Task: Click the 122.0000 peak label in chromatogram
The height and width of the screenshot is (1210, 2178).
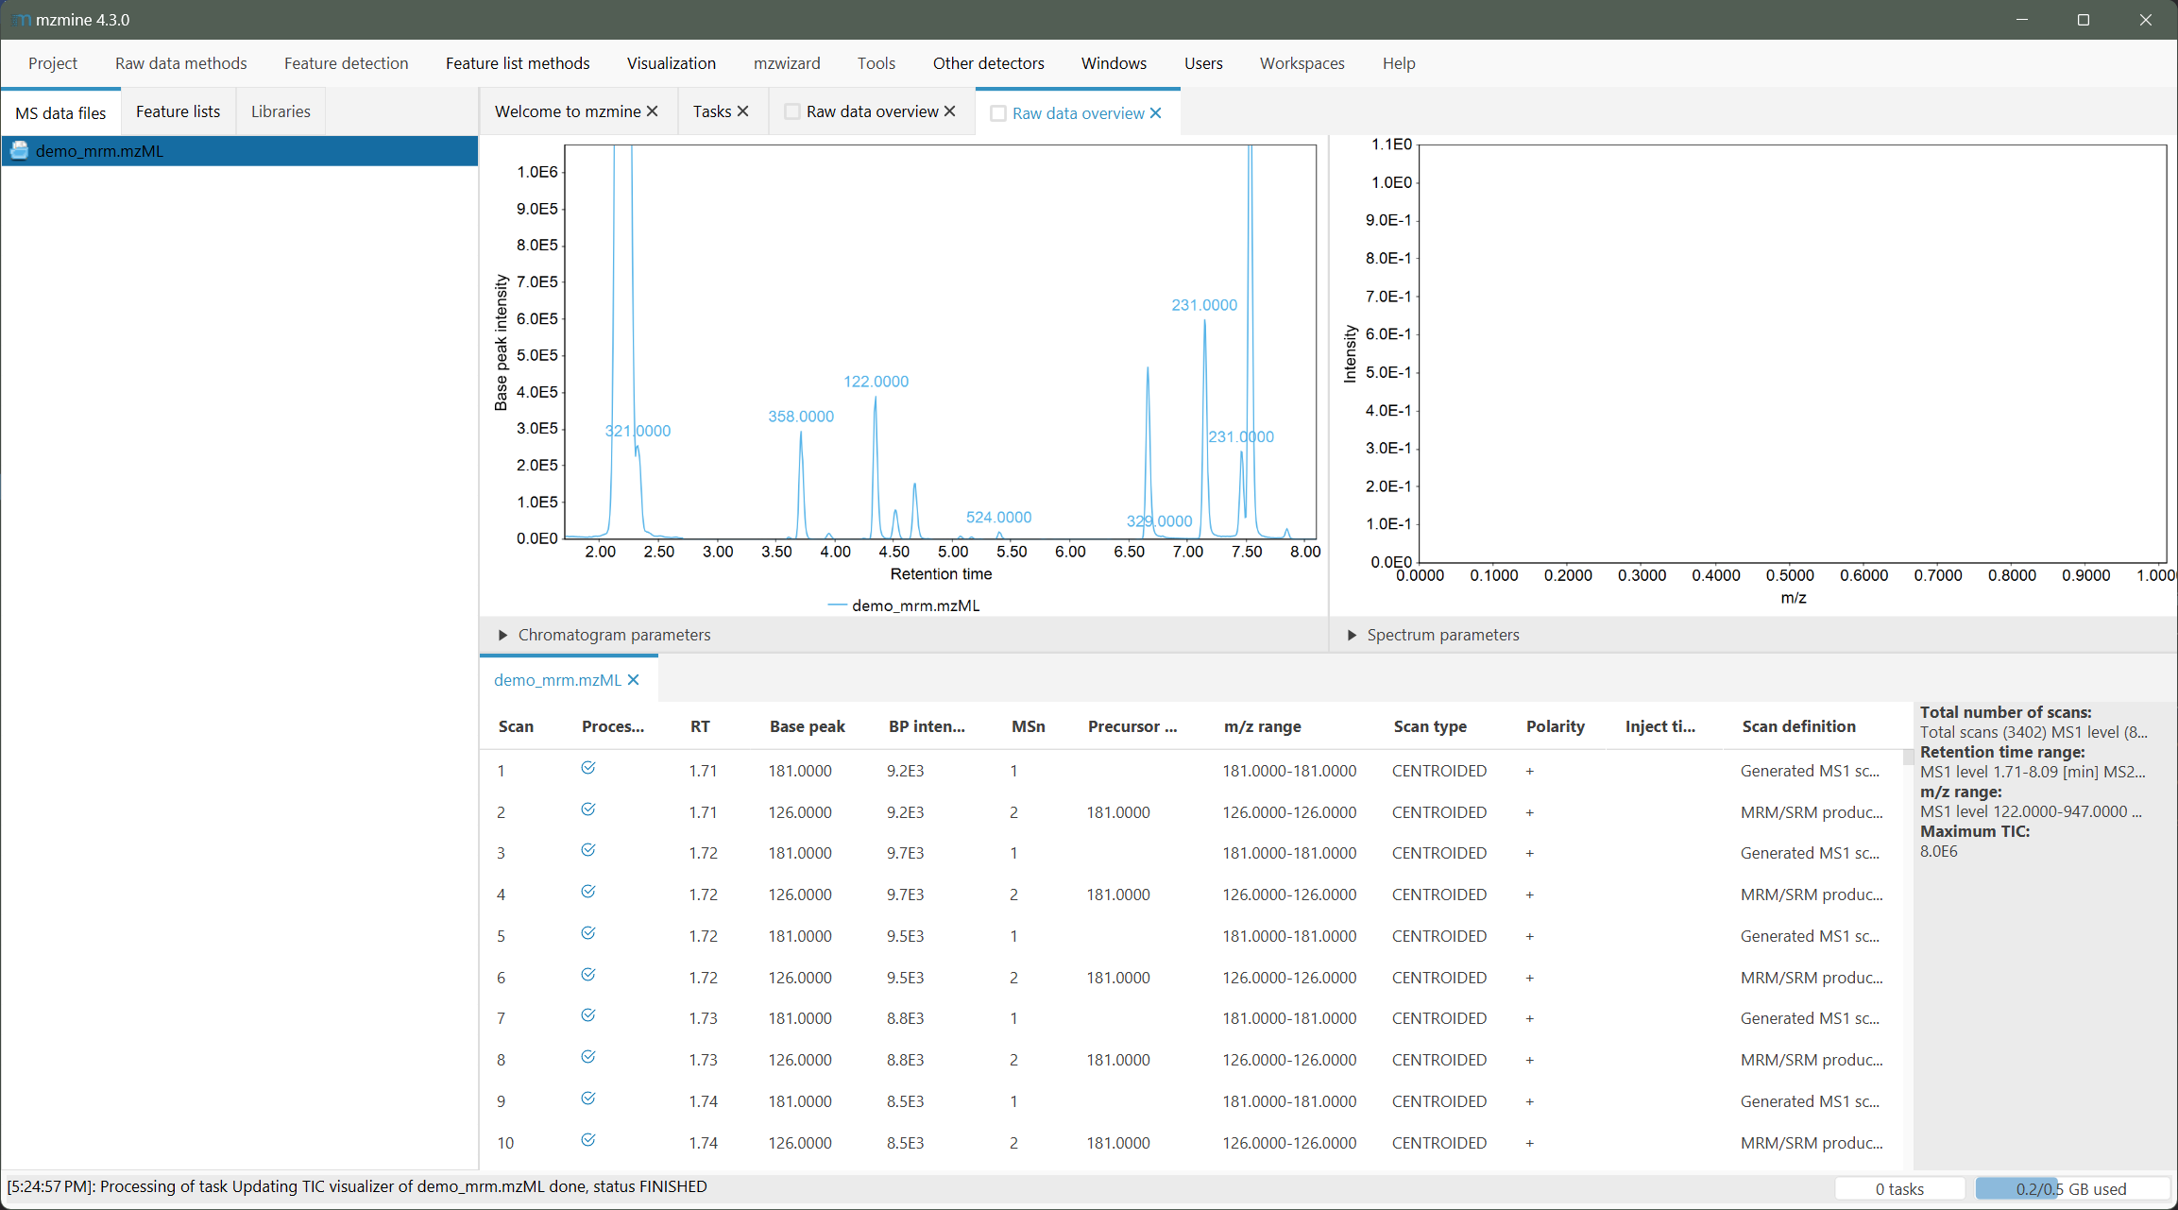Action: pyautogui.click(x=876, y=382)
